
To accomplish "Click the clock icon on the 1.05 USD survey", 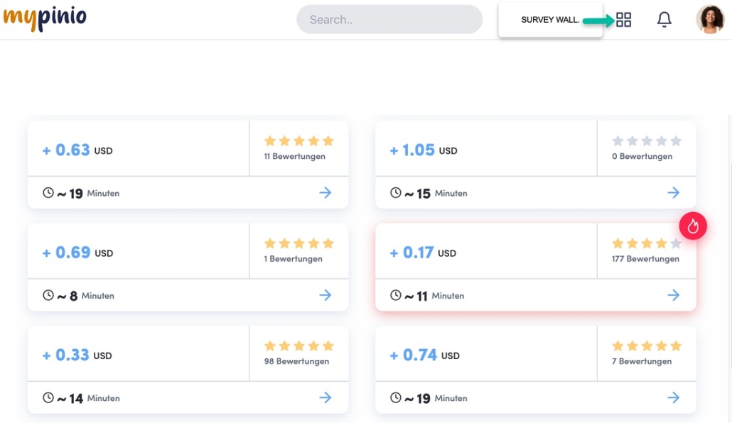I will pyautogui.click(x=395, y=192).
